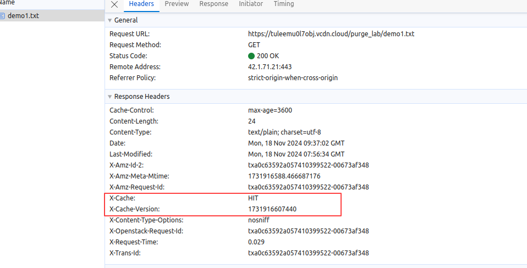Select the demo1.txt request name

click(23, 16)
